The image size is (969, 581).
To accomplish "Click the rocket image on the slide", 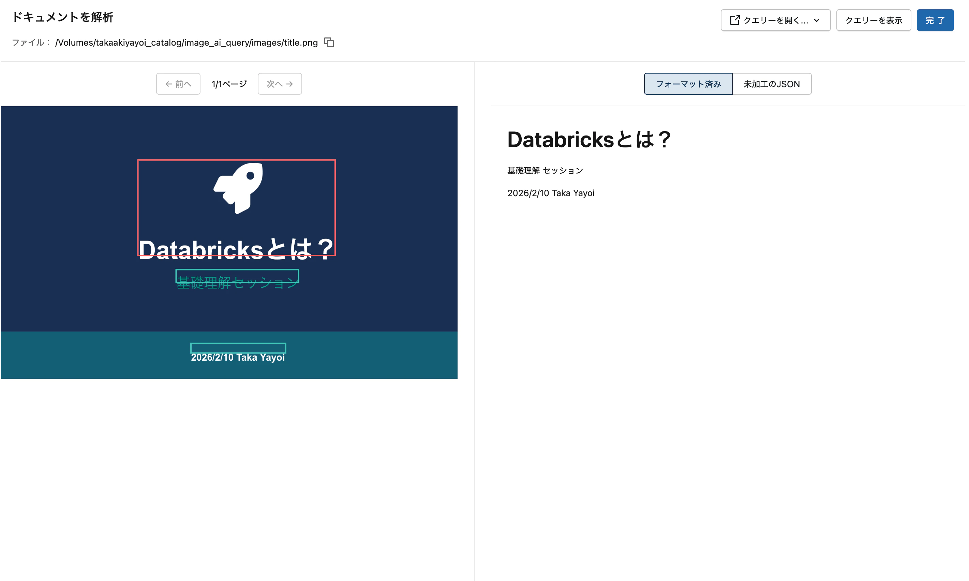I will tap(238, 188).
